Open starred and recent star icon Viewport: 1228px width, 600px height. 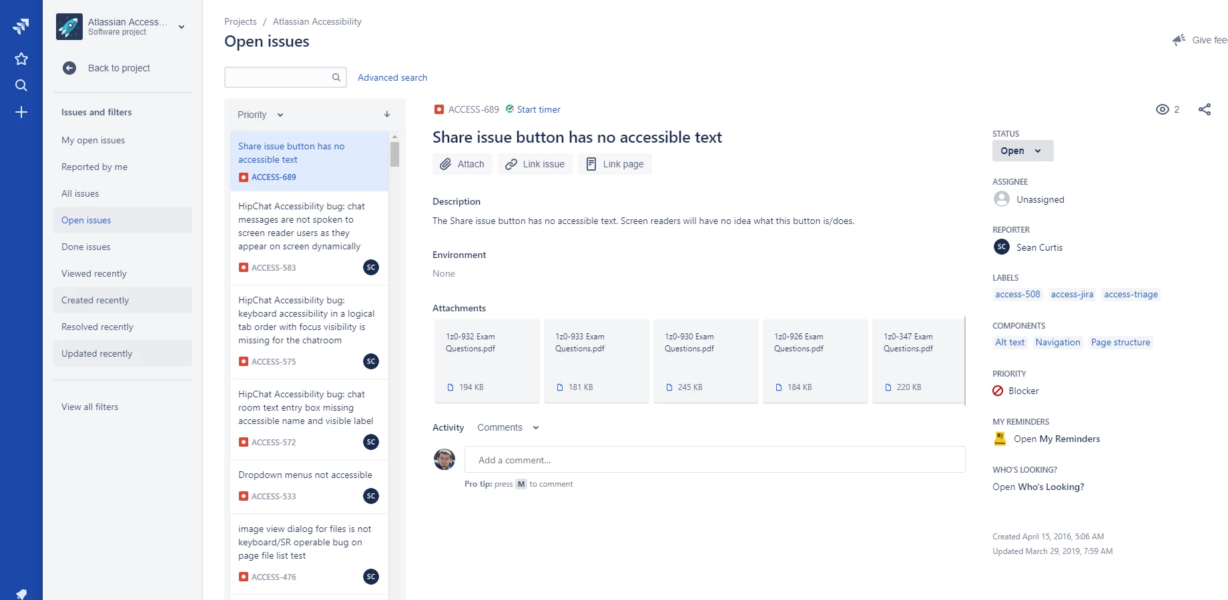point(21,59)
